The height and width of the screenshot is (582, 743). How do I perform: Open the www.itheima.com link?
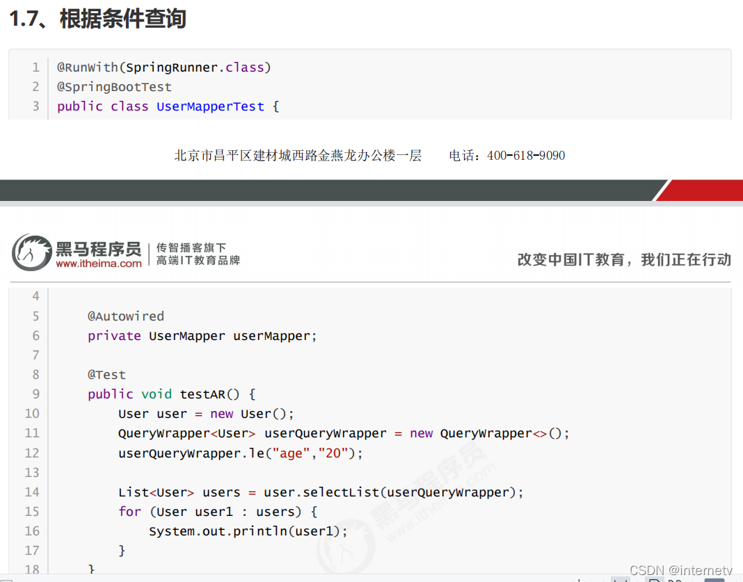tap(99, 264)
